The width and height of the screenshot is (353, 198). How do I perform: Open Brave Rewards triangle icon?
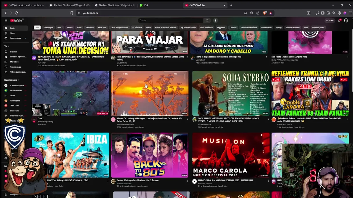pos(271,13)
